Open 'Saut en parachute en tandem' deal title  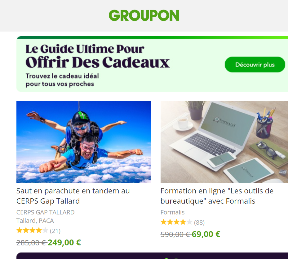(73, 196)
